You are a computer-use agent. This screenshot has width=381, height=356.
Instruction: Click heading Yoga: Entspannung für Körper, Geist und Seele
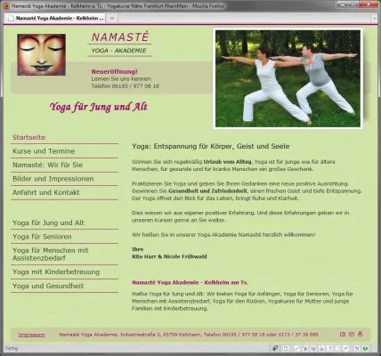tap(211, 146)
